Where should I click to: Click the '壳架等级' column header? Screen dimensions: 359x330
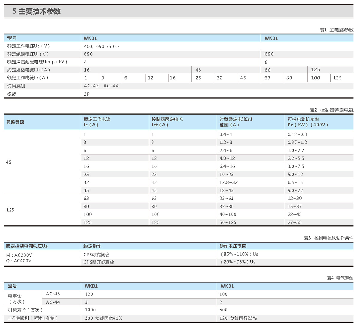(15, 122)
